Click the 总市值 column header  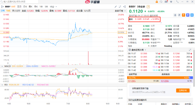click(188, 104)
